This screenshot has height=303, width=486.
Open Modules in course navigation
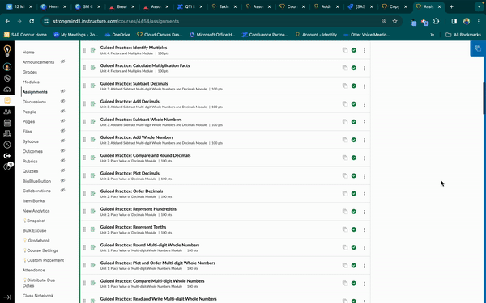(31, 82)
